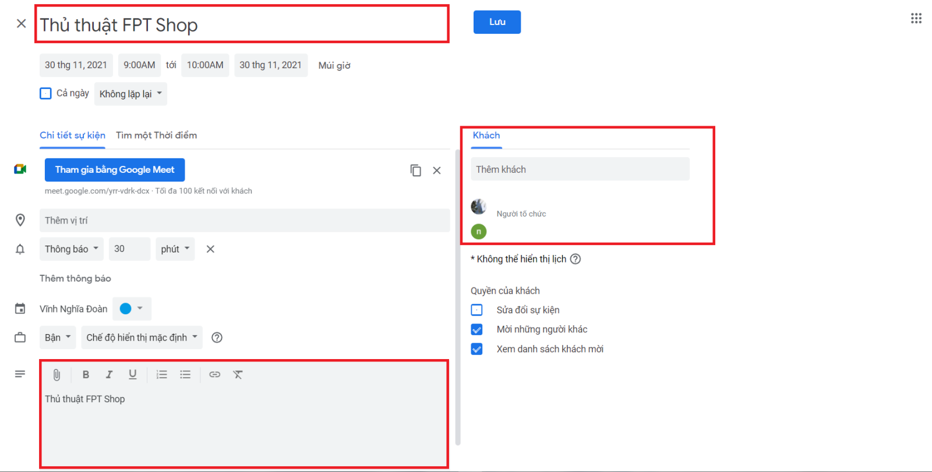Open the Không lặp lại repeat dropdown

point(130,94)
